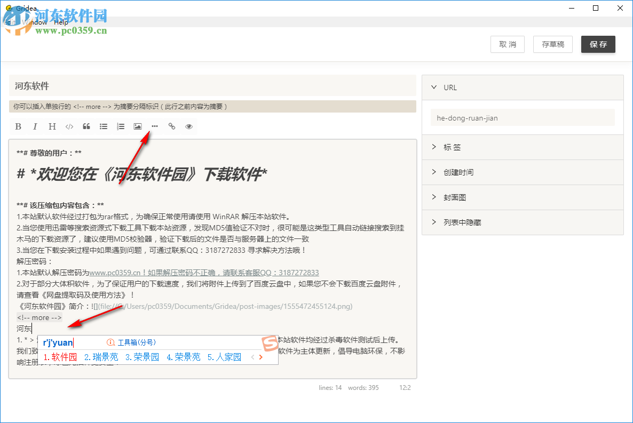Click the Sogou input method logo icon

tap(270, 344)
